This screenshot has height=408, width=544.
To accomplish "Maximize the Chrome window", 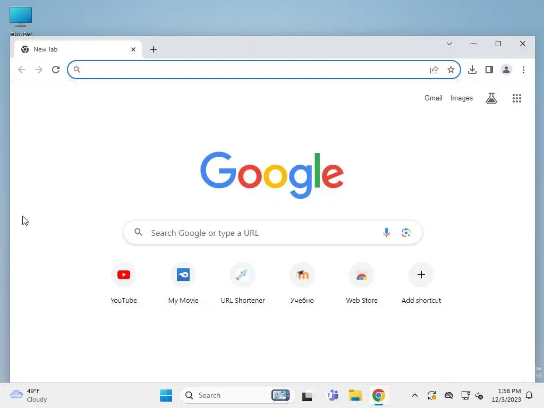I will 498,44.
